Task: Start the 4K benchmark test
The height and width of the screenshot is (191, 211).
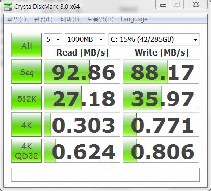Action: pyautogui.click(x=27, y=124)
